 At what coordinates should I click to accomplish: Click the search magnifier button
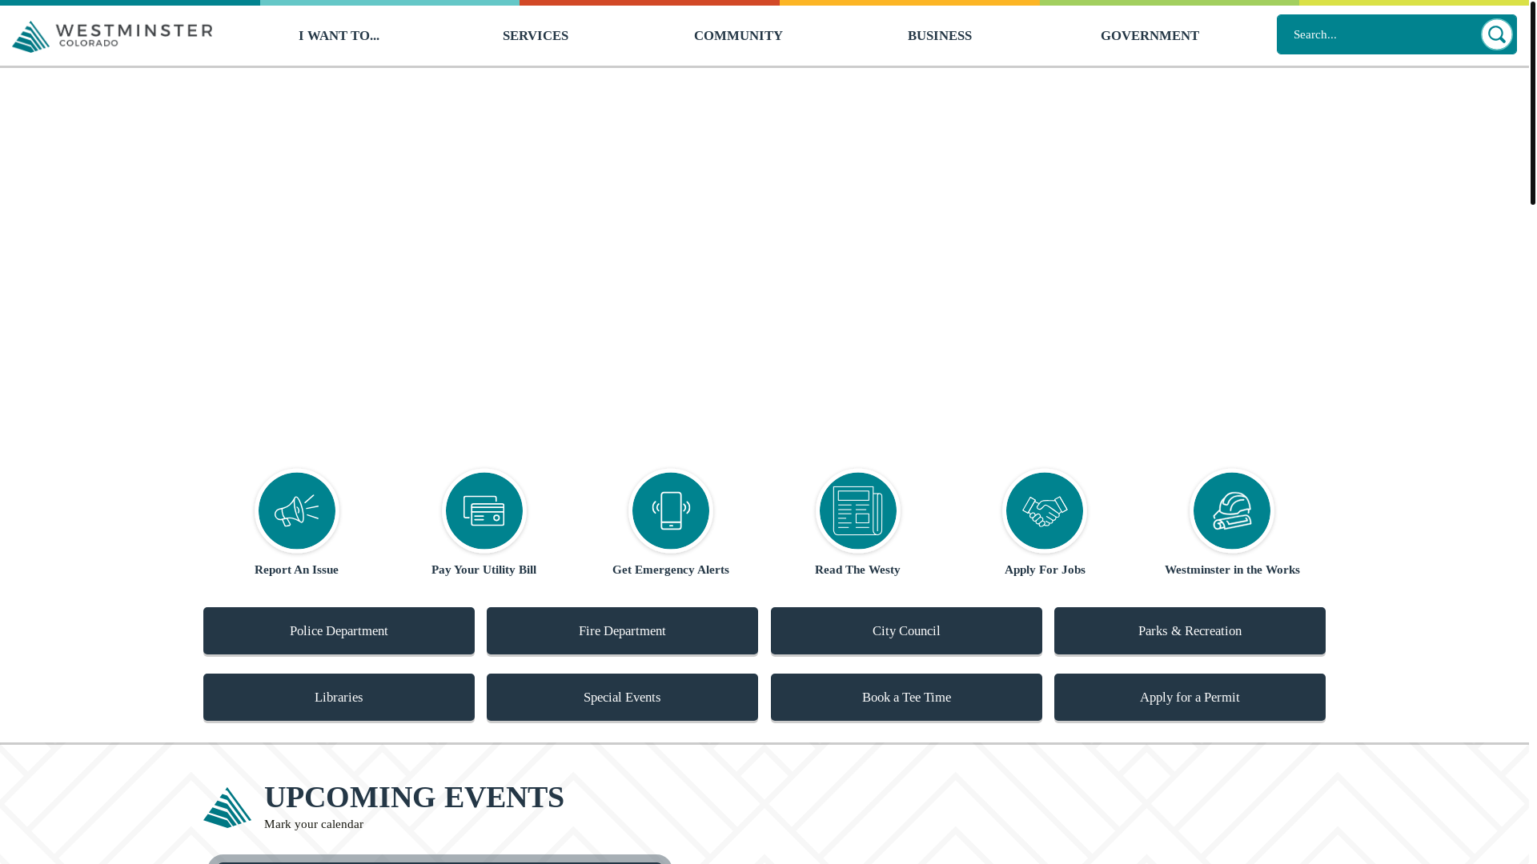pos(1496,34)
